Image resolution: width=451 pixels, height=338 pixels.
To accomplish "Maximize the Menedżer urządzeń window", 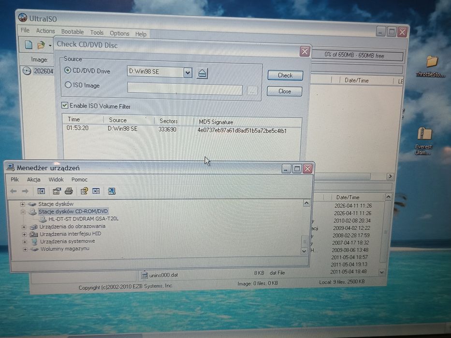I will pyautogui.click(x=296, y=169).
